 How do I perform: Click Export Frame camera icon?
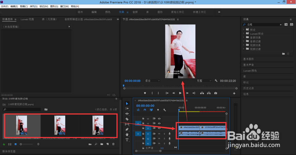[215, 93]
